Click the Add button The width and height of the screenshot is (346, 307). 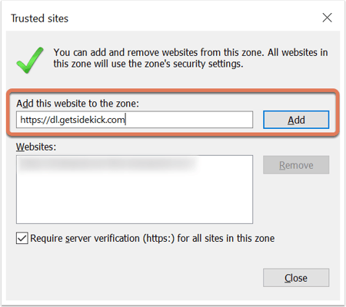click(x=296, y=120)
